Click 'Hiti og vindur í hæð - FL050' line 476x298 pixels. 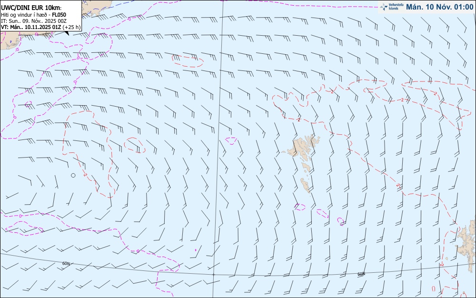pyautogui.click(x=33, y=15)
